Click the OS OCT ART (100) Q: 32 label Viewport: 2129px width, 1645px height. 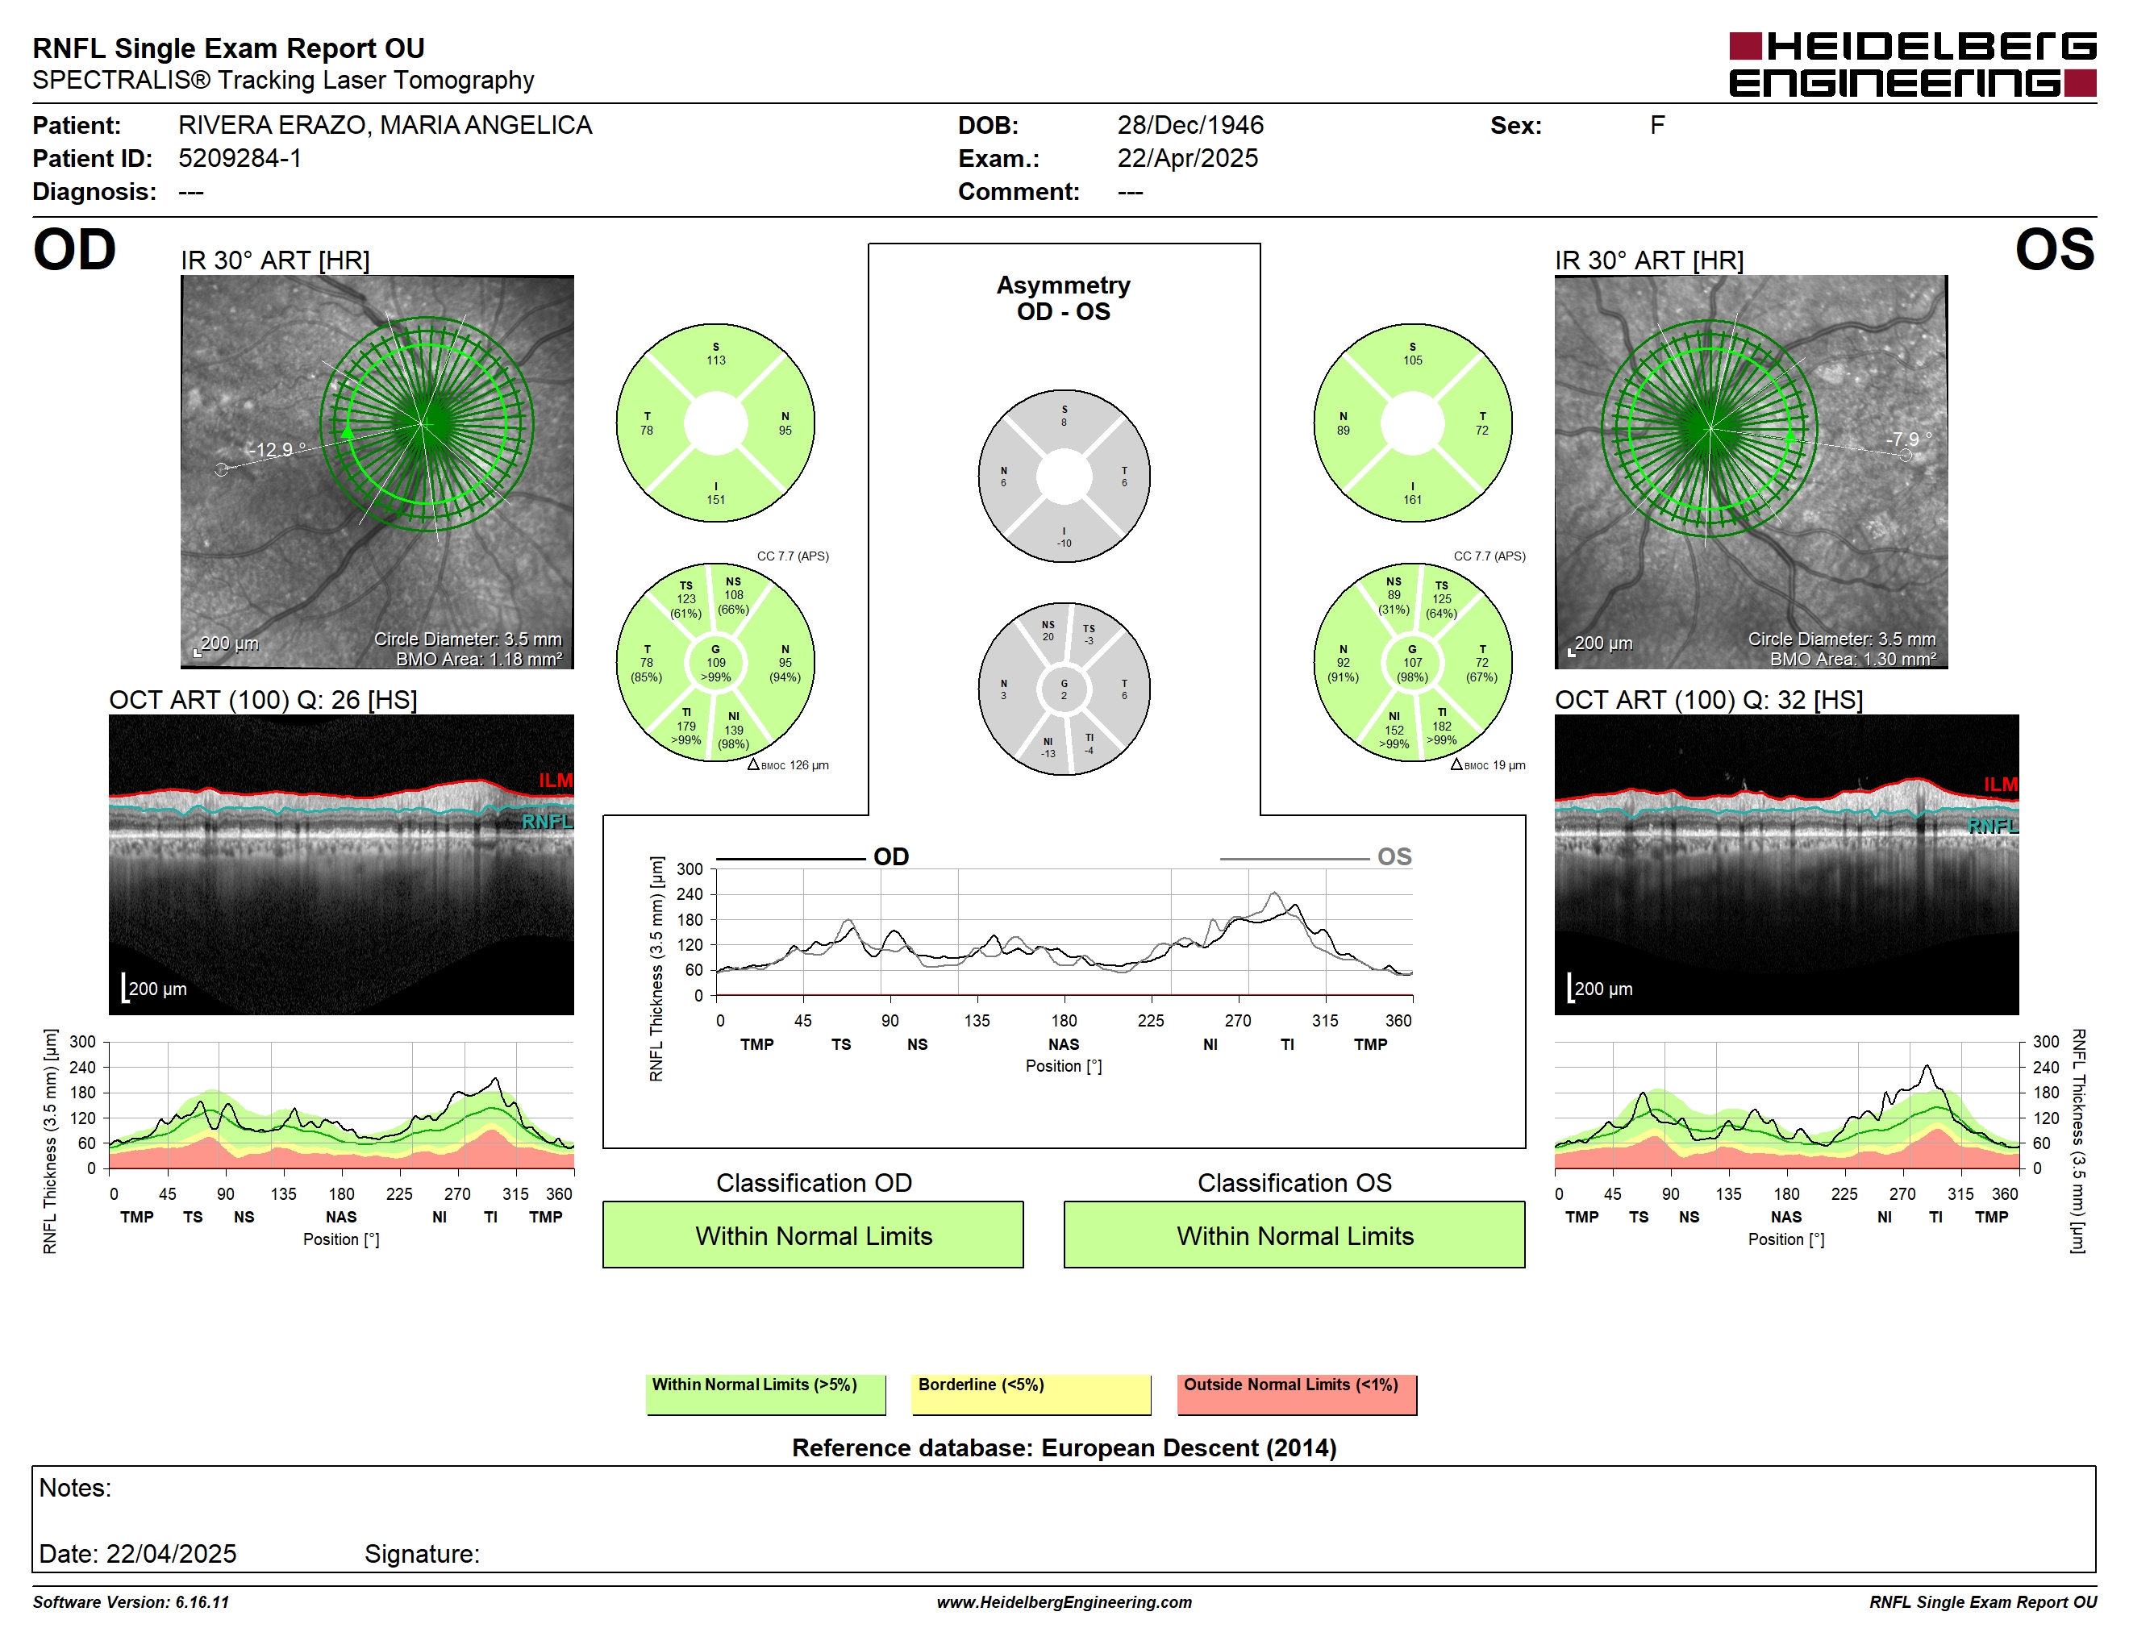click(x=1709, y=700)
